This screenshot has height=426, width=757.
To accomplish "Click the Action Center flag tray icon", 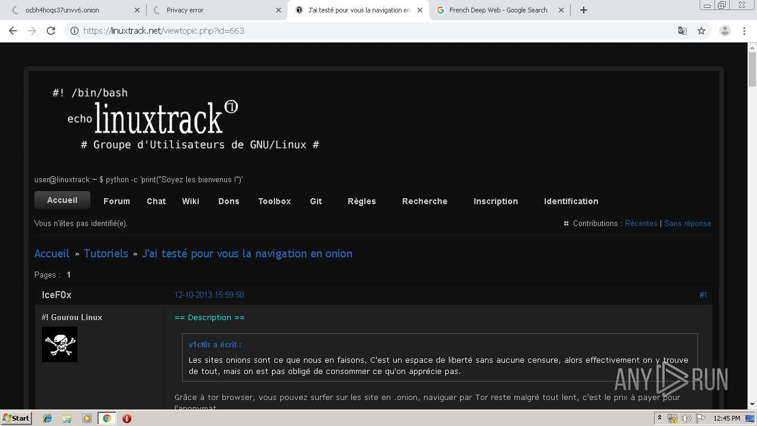I will click(700, 418).
